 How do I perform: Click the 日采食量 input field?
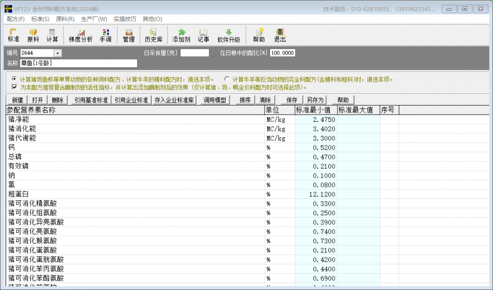(x=195, y=53)
